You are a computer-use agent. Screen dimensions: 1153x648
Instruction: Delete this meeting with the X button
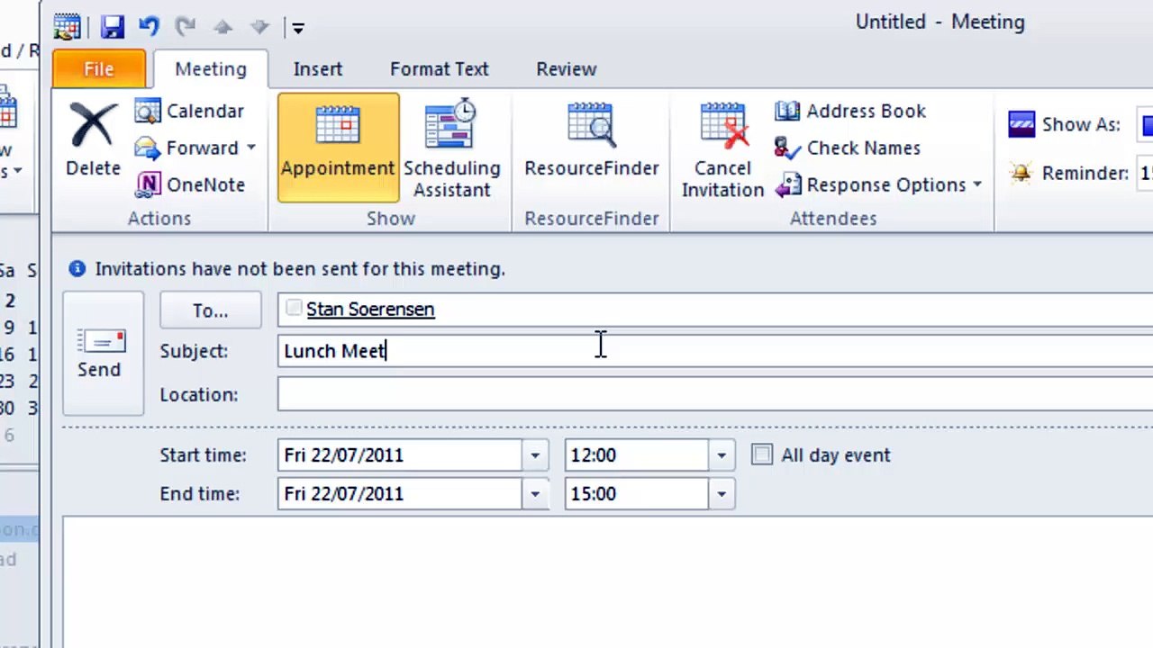[x=93, y=139]
